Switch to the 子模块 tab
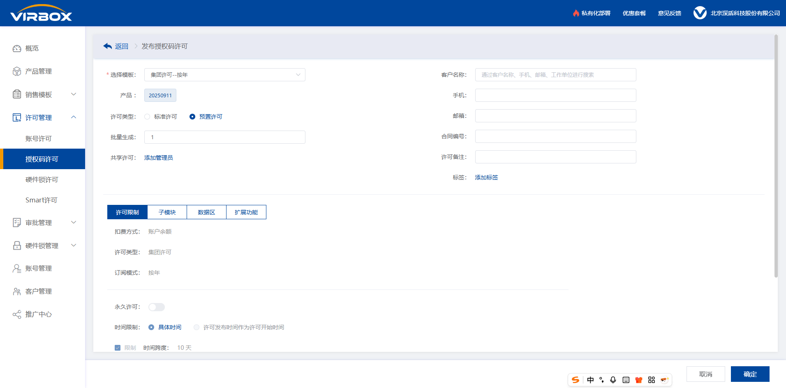The height and width of the screenshot is (388, 786). [167, 212]
